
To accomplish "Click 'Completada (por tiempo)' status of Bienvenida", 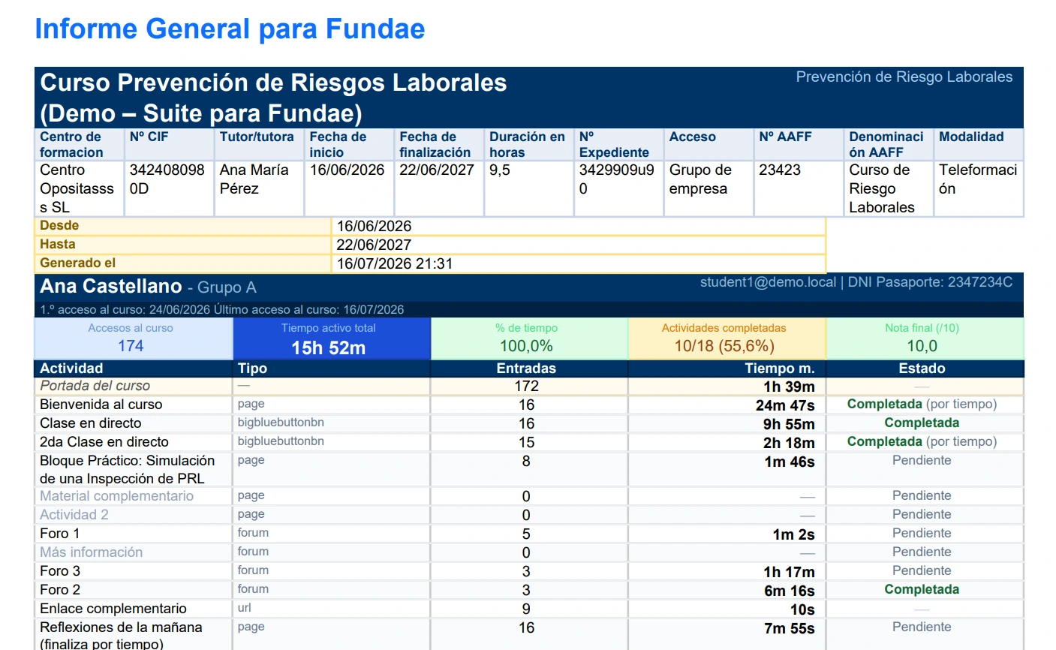I will pyautogui.click(x=922, y=405).
